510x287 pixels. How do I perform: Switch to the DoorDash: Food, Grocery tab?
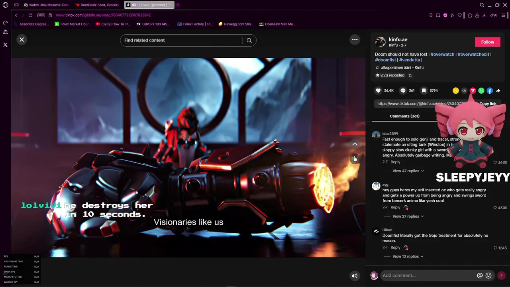tap(98, 5)
